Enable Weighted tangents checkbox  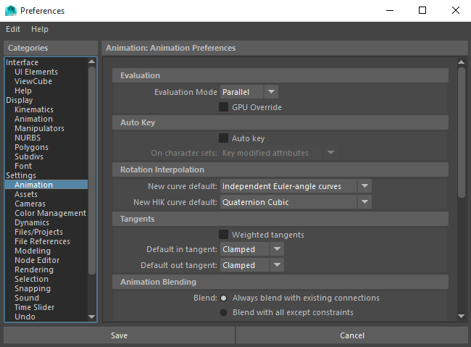click(x=224, y=235)
